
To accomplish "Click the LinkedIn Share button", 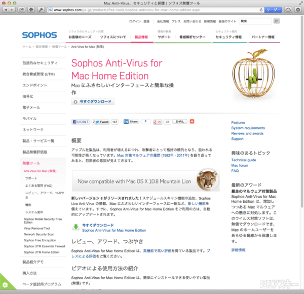I will [131, 122].
